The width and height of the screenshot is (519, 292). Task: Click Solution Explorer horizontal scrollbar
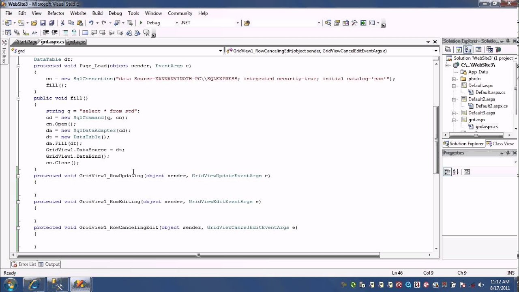click(477, 135)
